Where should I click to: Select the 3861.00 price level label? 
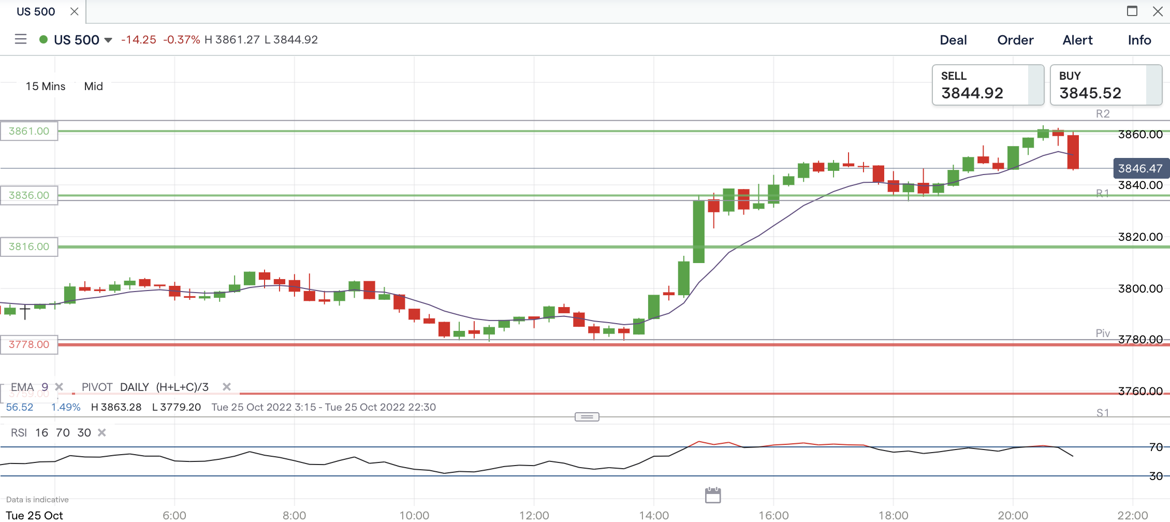[x=29, y=131]
